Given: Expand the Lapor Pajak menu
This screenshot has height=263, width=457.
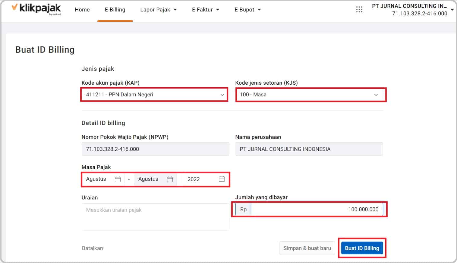Looking at the screenshot, I should pyautogui.click(x=159, y=9).
